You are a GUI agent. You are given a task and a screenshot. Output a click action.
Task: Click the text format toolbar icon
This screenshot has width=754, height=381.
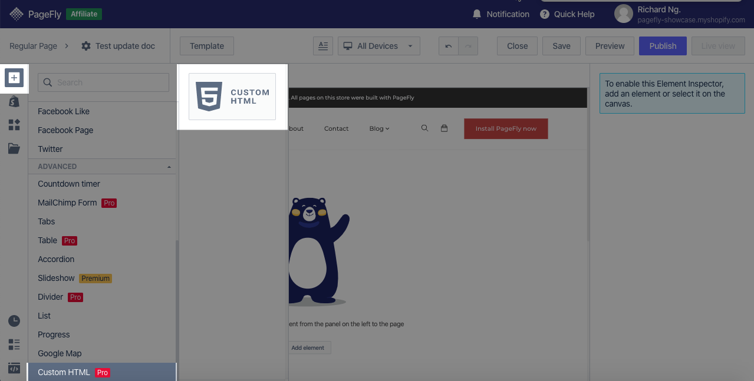coord(322,46)
